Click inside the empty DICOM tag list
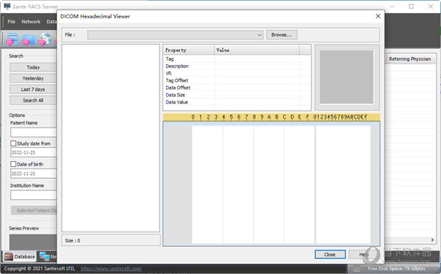 pyautogui.click(x=111, y=138)
